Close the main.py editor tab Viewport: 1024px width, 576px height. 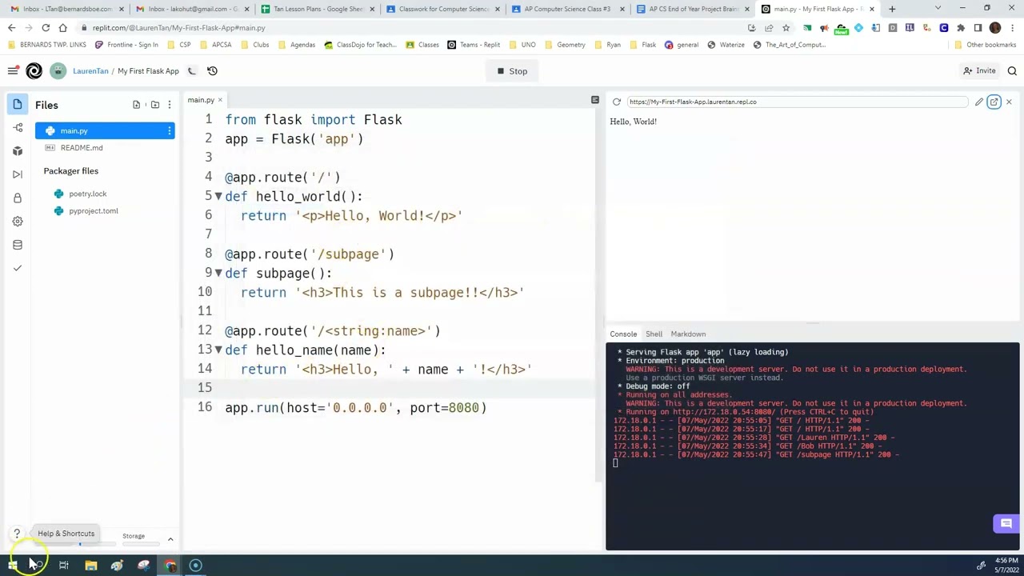click(220, 100)
